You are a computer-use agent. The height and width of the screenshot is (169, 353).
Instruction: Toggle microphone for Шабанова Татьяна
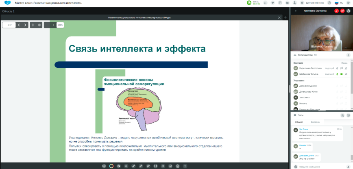[x=337, y=74]
